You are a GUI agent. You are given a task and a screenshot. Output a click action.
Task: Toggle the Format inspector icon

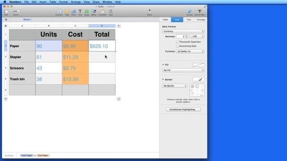[x=190, y=13]
